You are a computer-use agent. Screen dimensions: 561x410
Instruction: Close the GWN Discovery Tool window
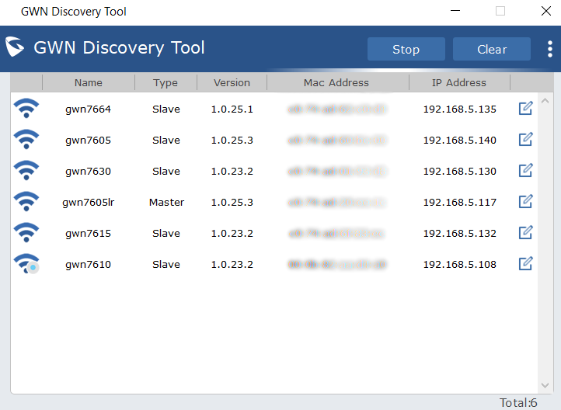coord(546,11)
